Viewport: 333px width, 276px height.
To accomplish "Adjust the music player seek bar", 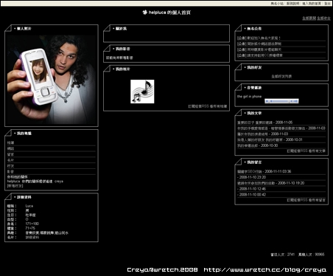I will coord(279,101).
